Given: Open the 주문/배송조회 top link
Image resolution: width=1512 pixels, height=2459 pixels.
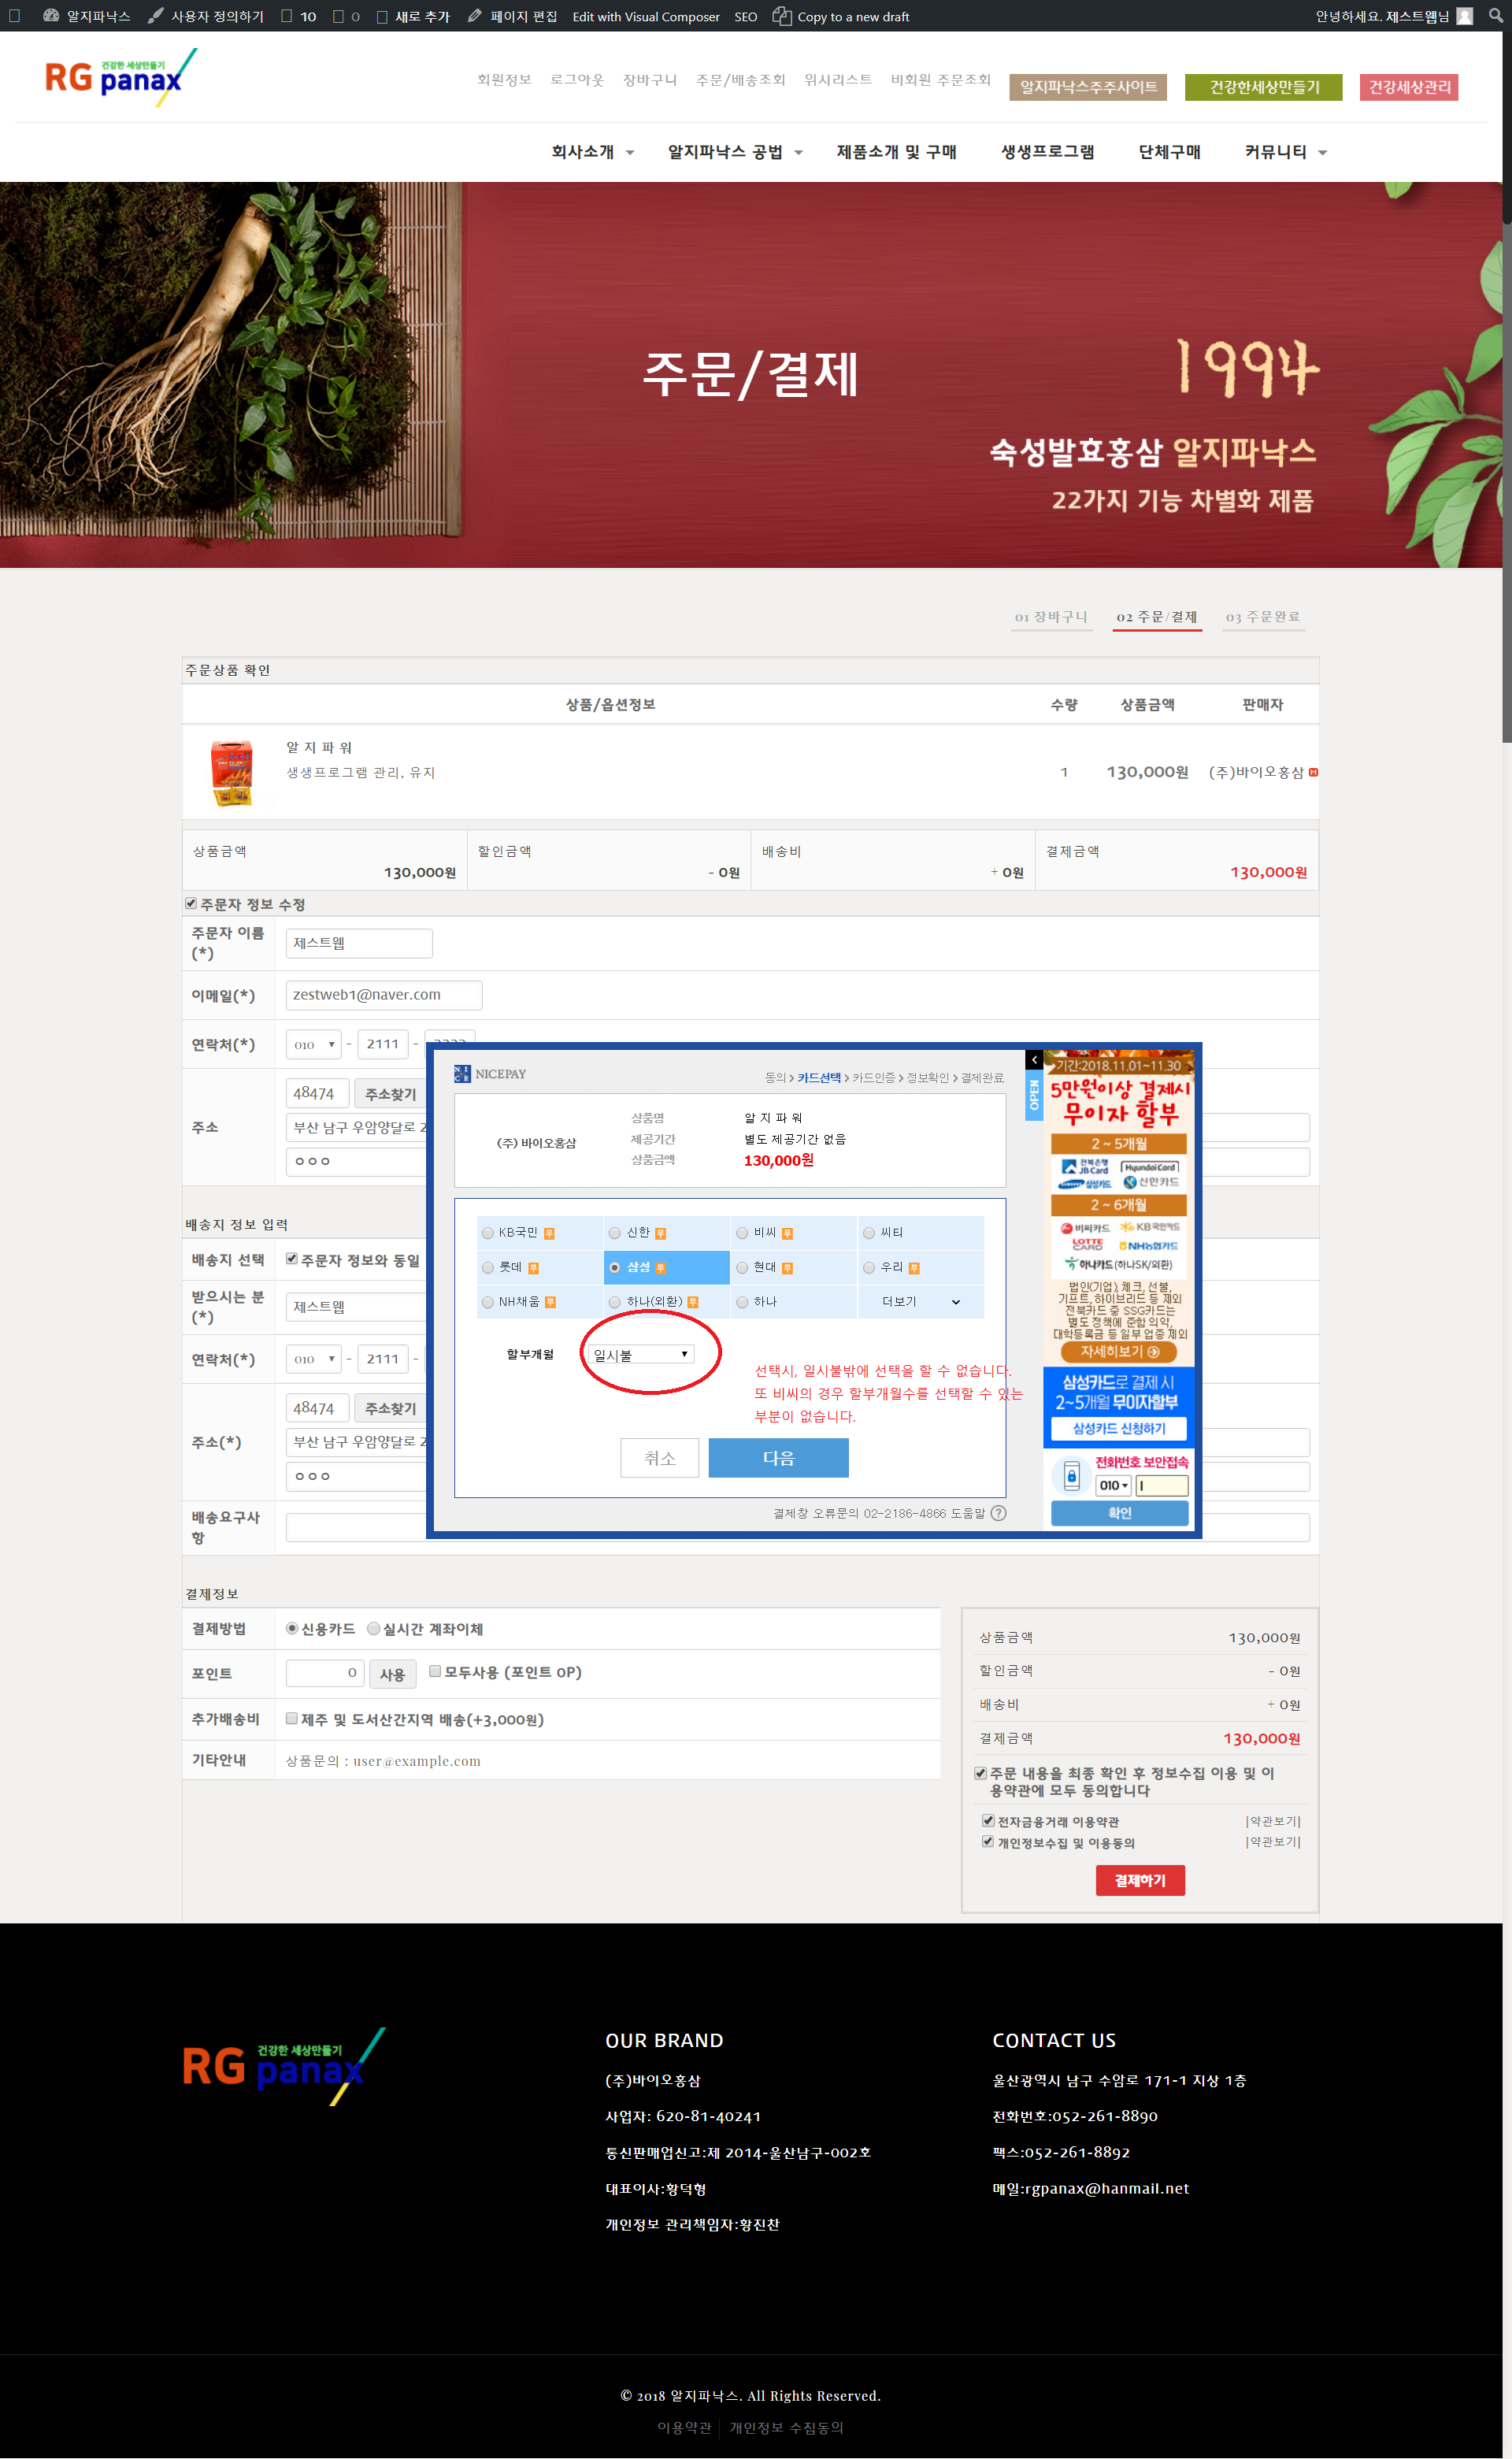Looking at the screenshot, I should pos(740,80).
